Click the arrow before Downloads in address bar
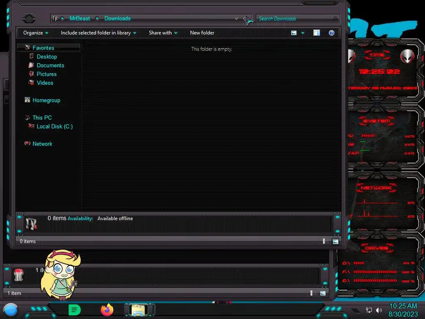425x319 pixels. tap(97, 18)
